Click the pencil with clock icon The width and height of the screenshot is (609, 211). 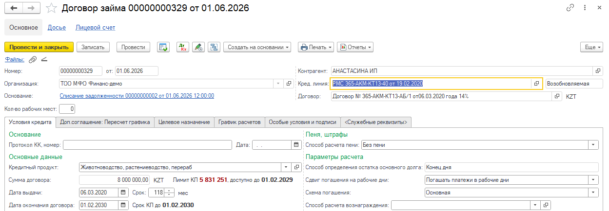tap(198, 47)
